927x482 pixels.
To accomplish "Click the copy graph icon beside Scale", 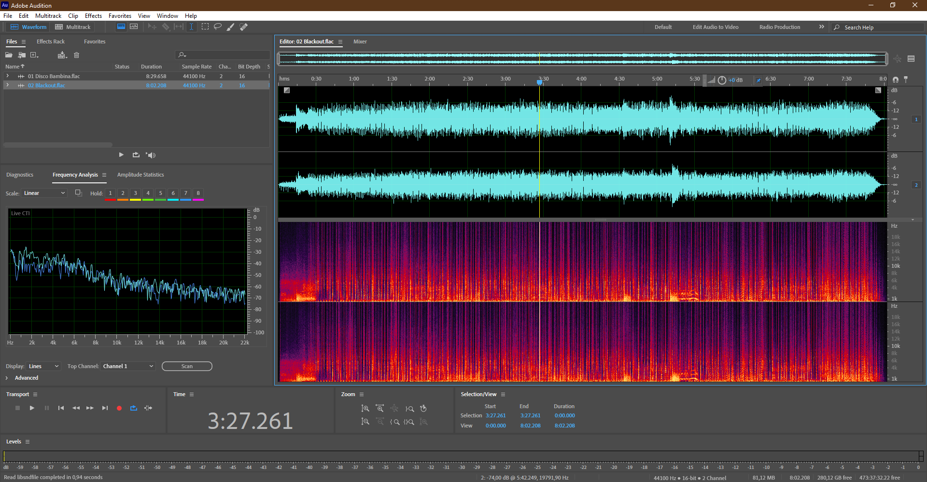I will coord(79,193).
